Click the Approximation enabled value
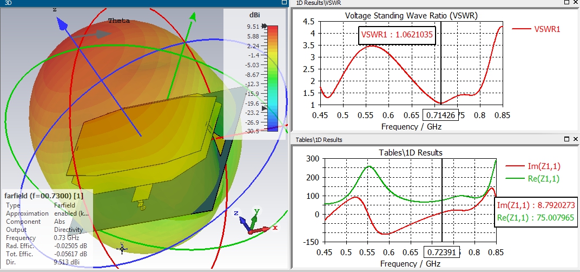Image resolution: width=580 pixels, height=272 pixels. pyautogui.click(x=71, y=213)
